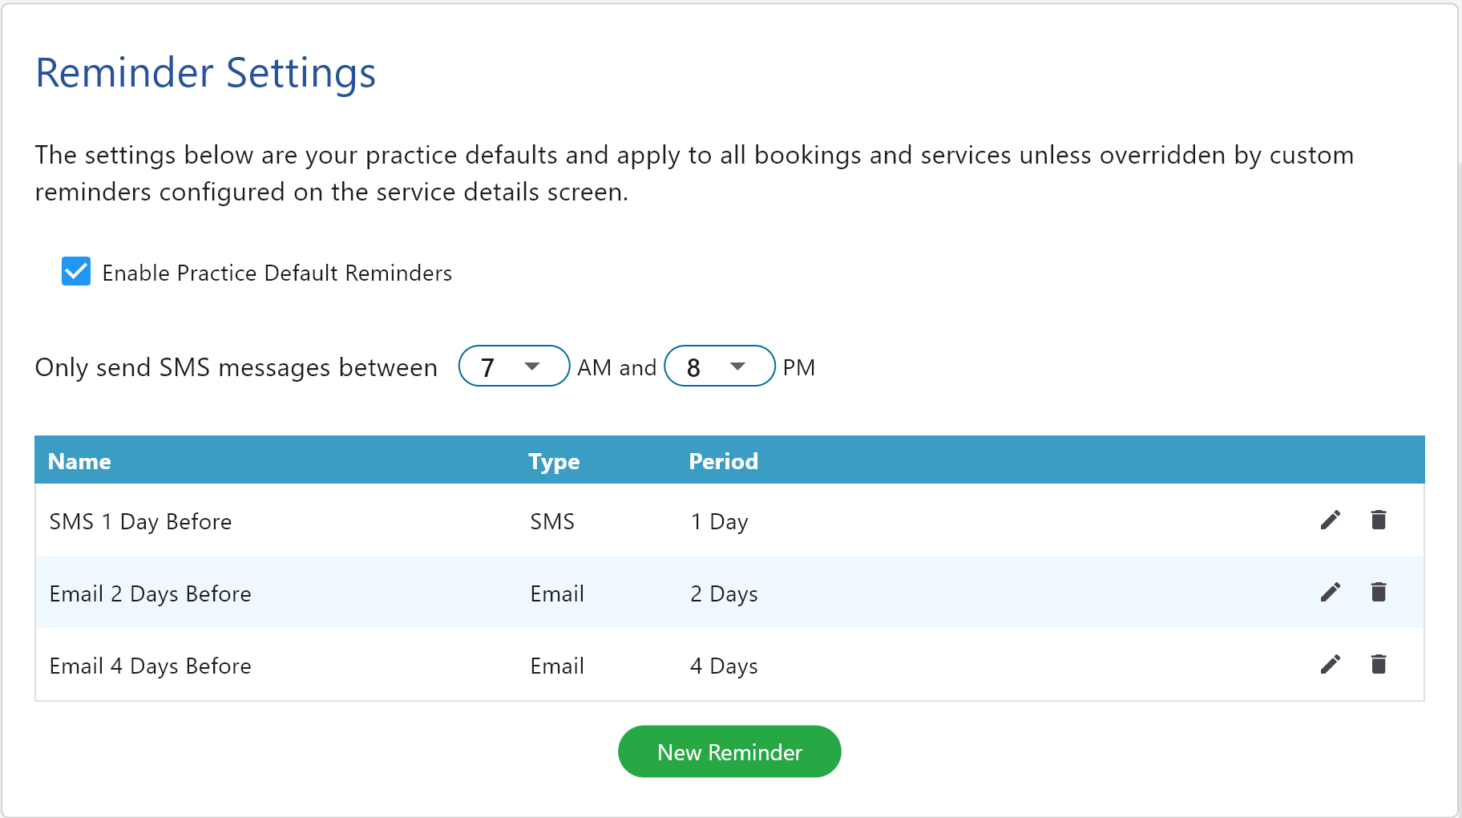1462x818 pixels.
Task: Select the Name column header
Action: [x=79, y=461]
